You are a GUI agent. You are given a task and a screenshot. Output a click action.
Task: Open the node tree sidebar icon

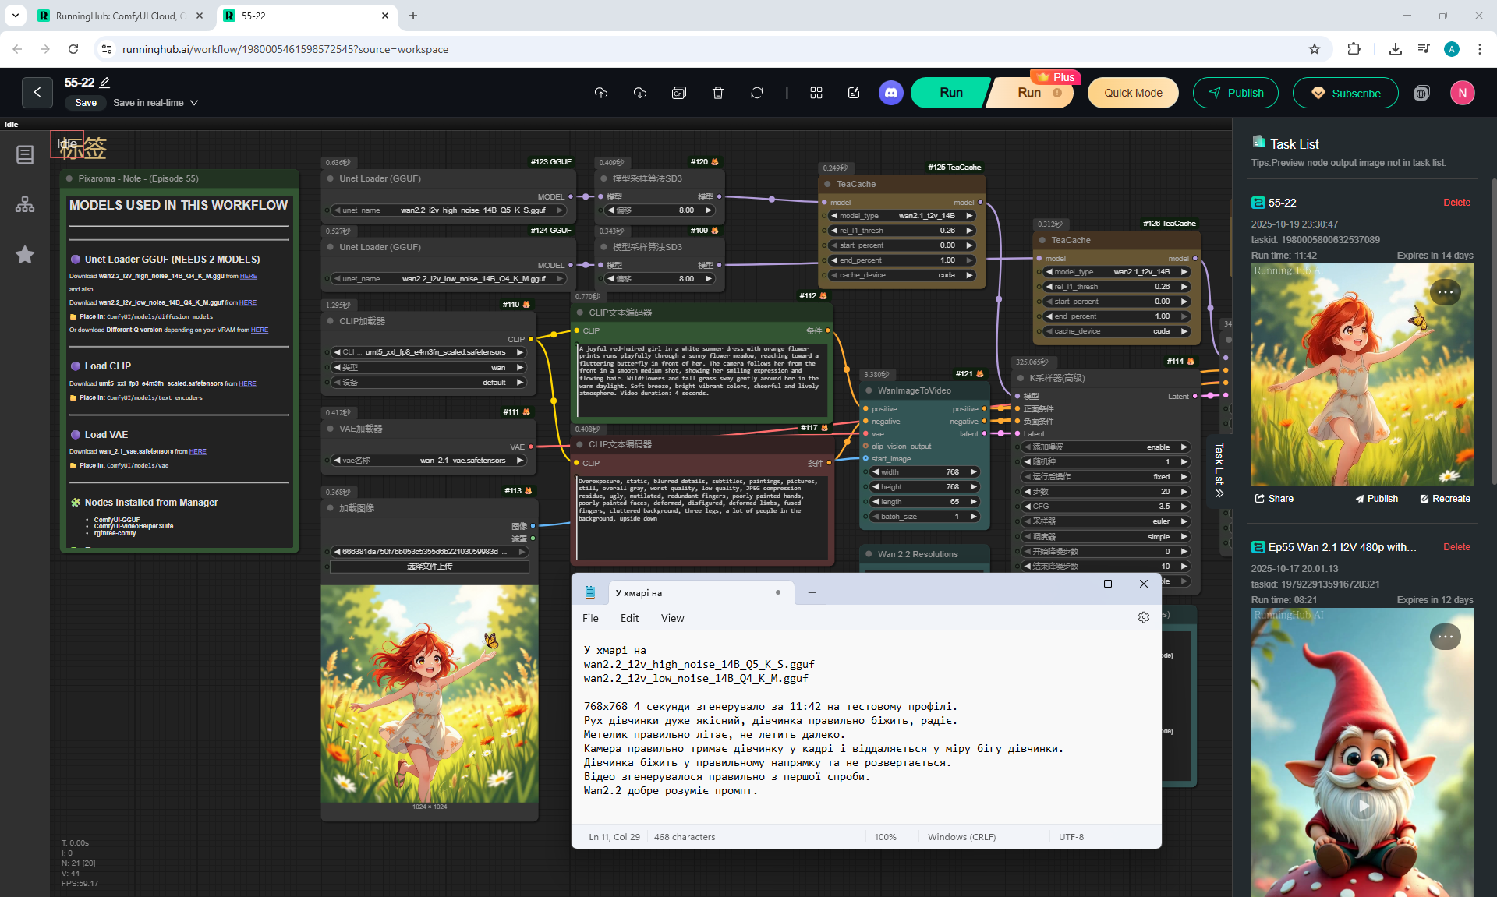point(25,205)
